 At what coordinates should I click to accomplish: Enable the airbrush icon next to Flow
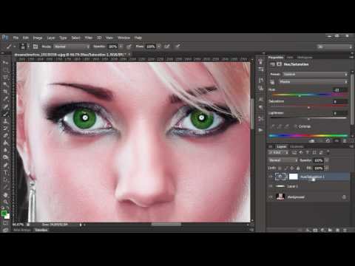pos(167,47)
